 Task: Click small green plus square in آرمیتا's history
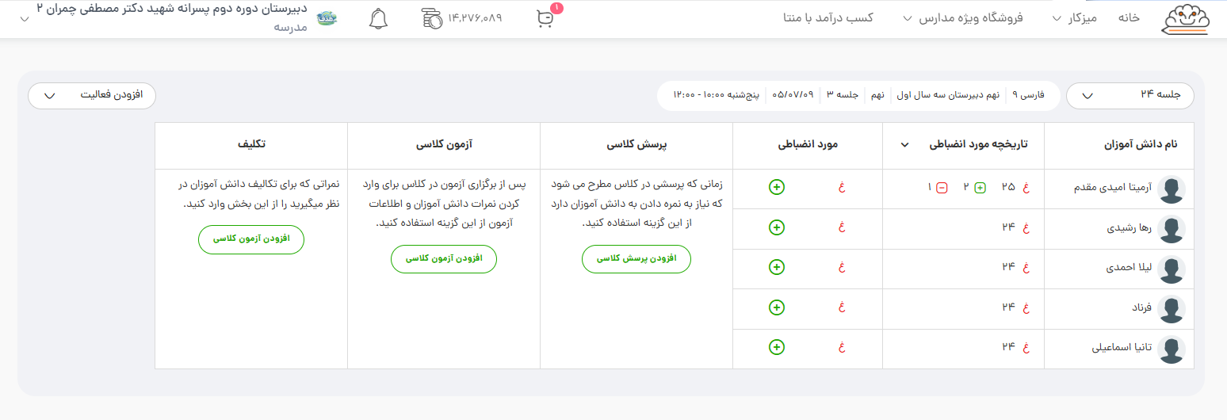click(980, 188)
